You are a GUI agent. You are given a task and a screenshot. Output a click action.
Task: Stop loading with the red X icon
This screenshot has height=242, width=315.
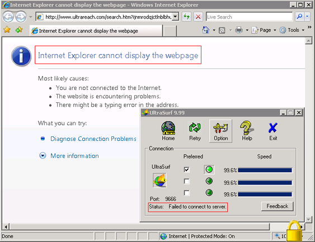pyautogui.click(x=198, y=17)
